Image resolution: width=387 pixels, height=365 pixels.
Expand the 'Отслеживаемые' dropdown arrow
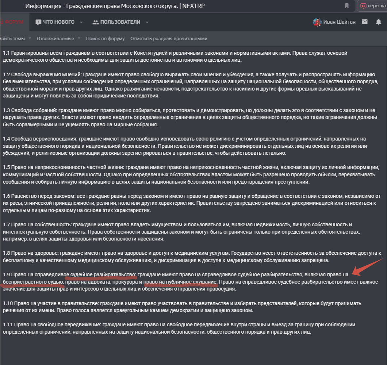tap(78, 38)
